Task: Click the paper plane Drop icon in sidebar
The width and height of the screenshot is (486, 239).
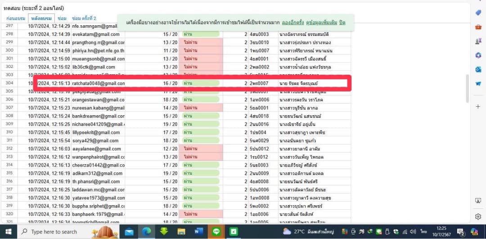Action: point(478,84)
